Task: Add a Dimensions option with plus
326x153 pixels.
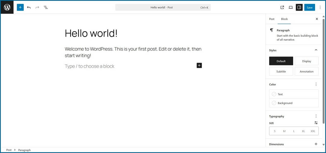Action: (x=316, y=144)
